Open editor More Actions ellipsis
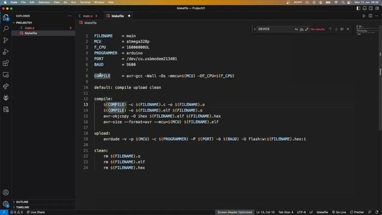The height and width of the screenshot is (215, 382). click(x=377, y=16)
